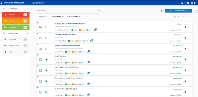Collapse the Filter by Option section

(27, 9)
